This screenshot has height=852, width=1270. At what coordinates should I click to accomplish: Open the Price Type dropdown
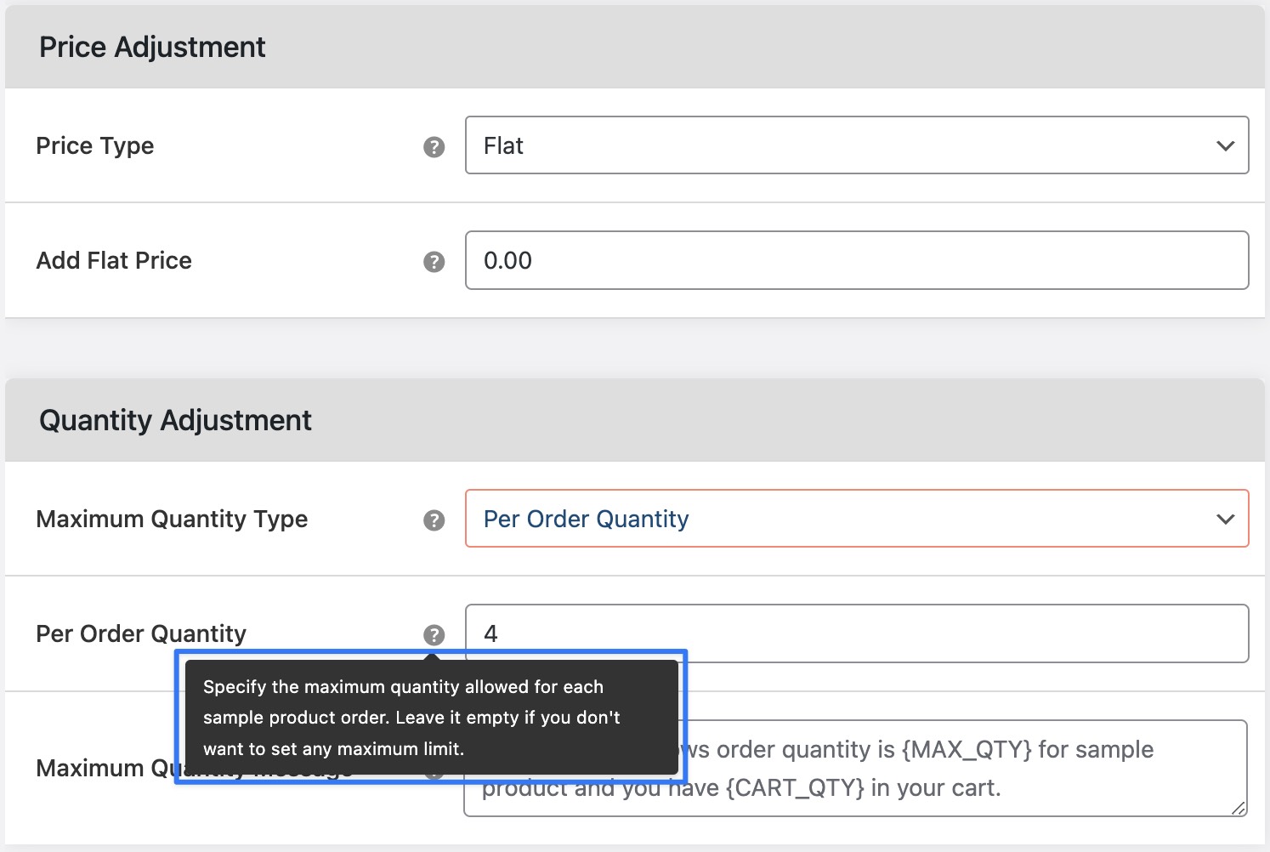tap(854, 145)
